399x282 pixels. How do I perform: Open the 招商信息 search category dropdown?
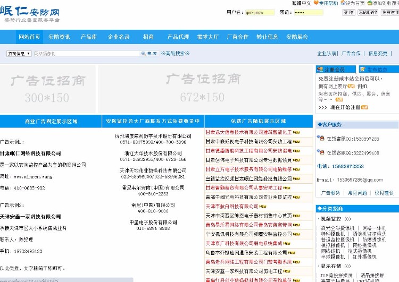[x=19, y=54]
